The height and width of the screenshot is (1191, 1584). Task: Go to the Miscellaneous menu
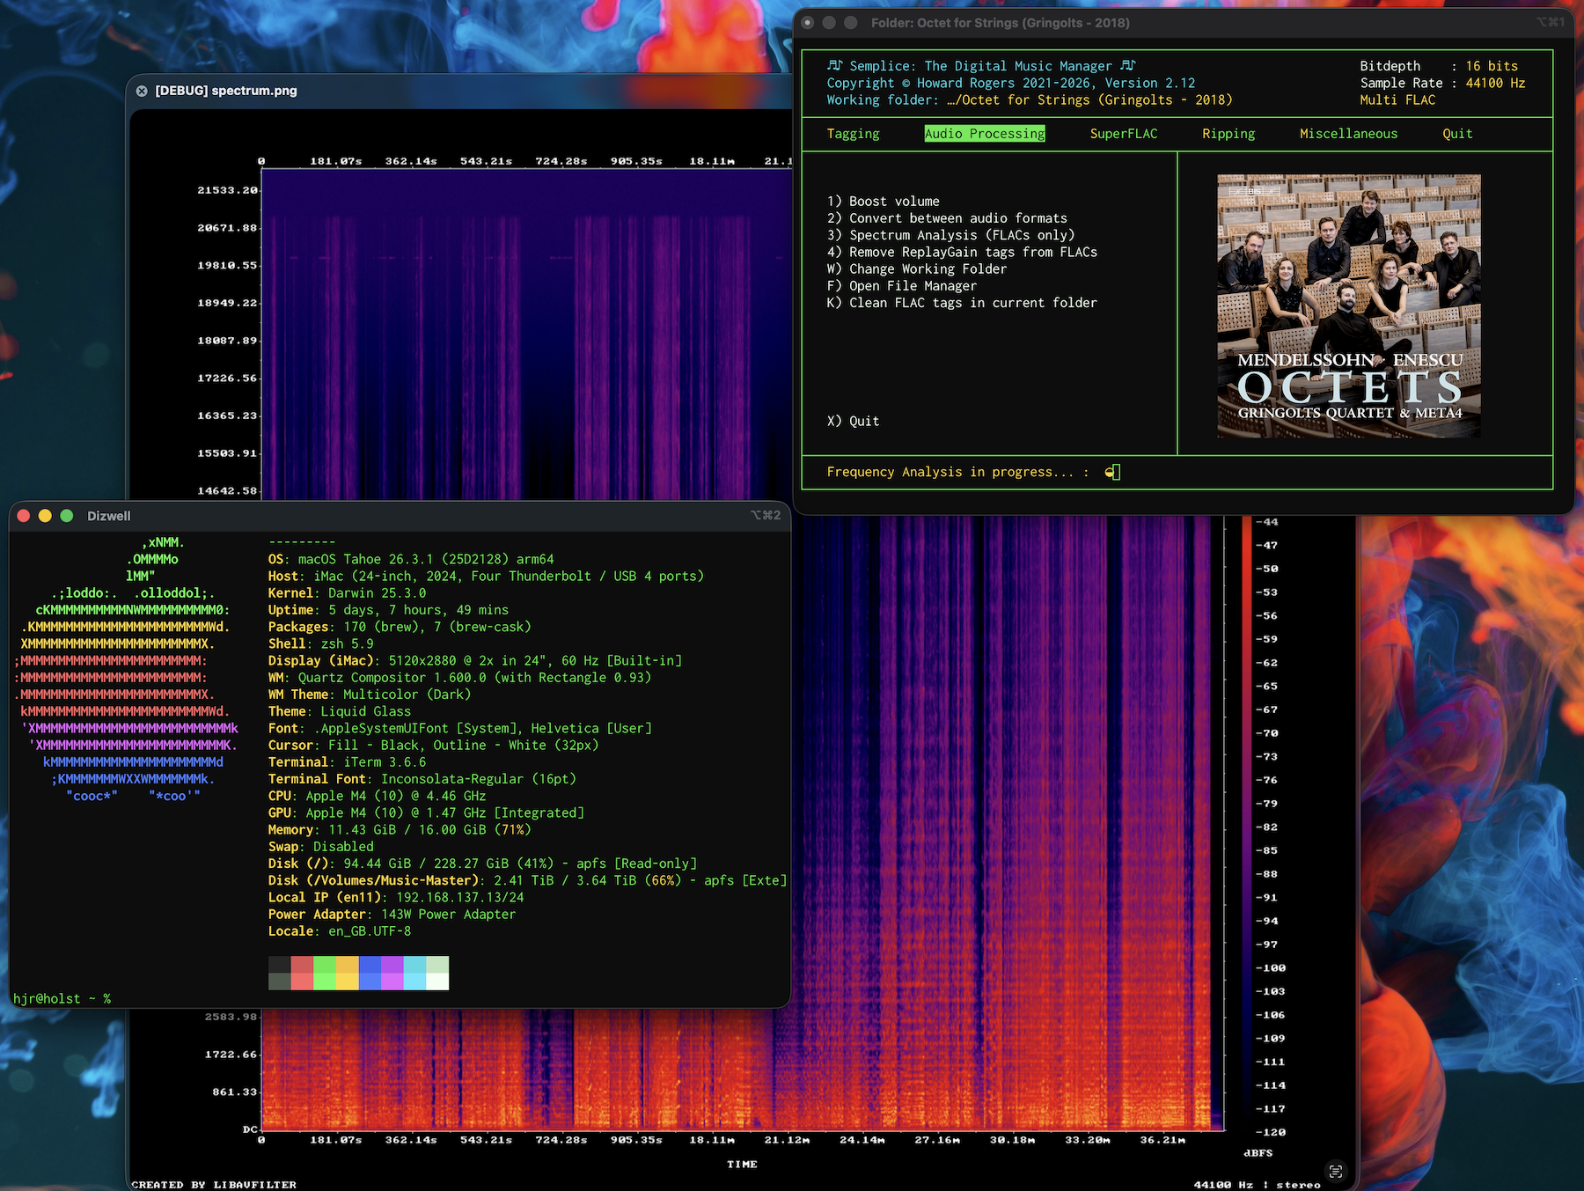click(1348, 134)
